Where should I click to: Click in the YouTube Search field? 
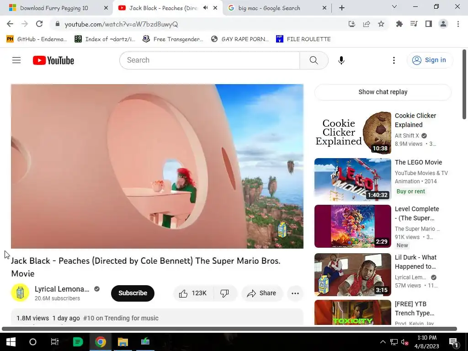(209, 60)
